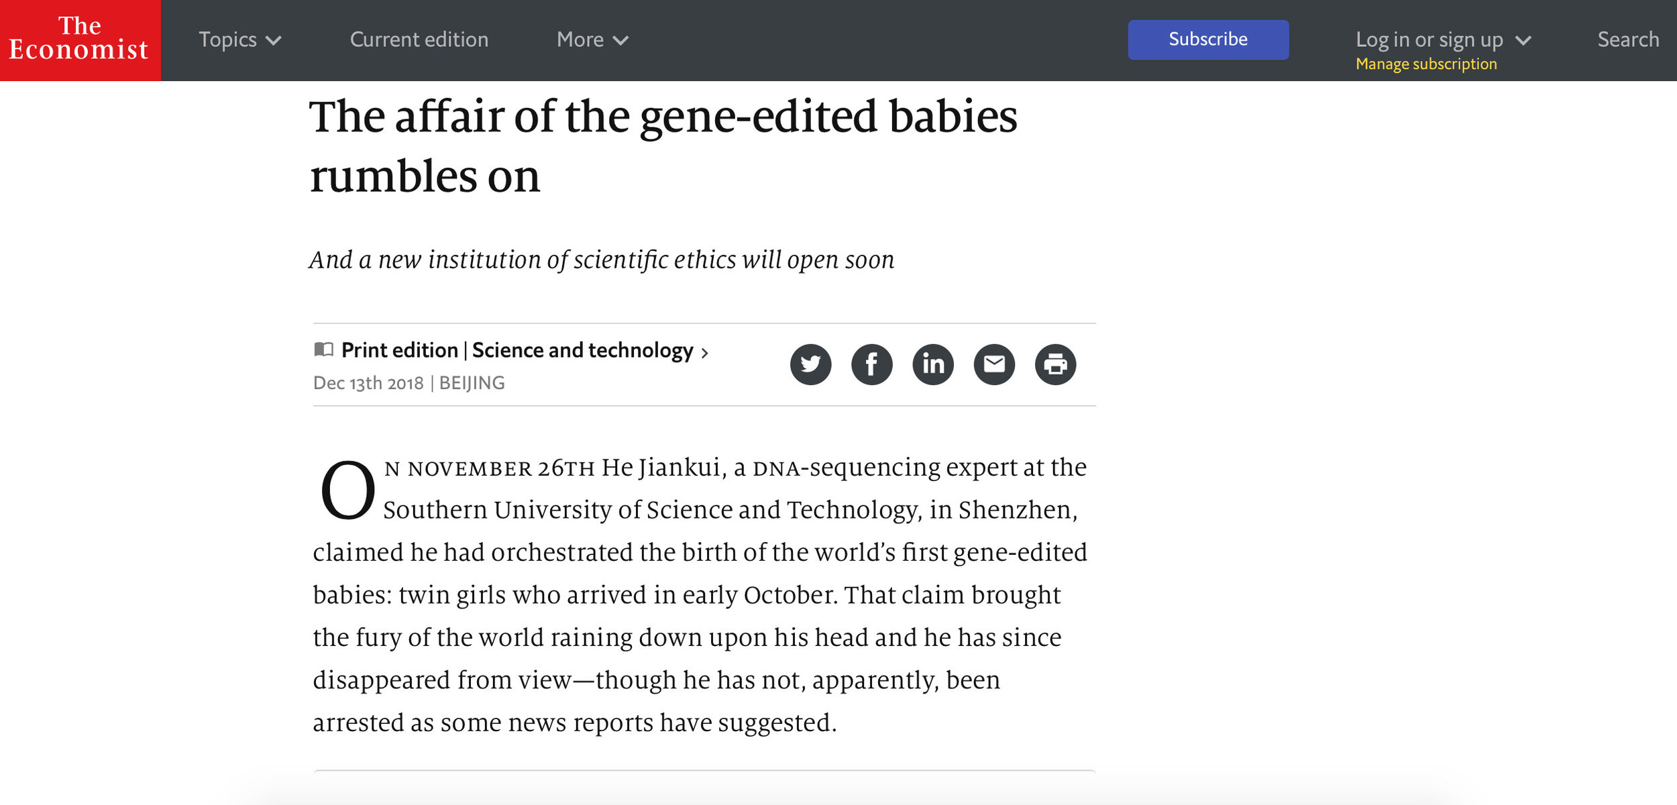Share article on Facebook
The width and height of the screenshot is (1677, 805).
pyautogui.click(x=871, y=364)
